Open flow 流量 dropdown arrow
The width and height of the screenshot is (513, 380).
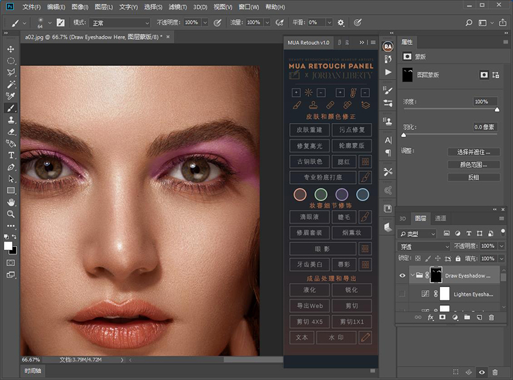coord(267,22)
